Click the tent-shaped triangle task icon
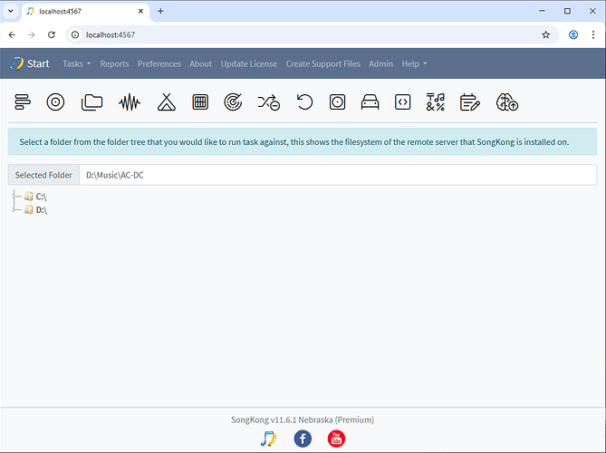Viewport: 606px width, 453px height. (167, 102)
